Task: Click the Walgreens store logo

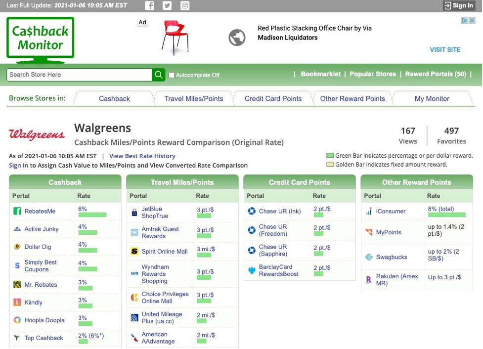Action: [37, 134]
